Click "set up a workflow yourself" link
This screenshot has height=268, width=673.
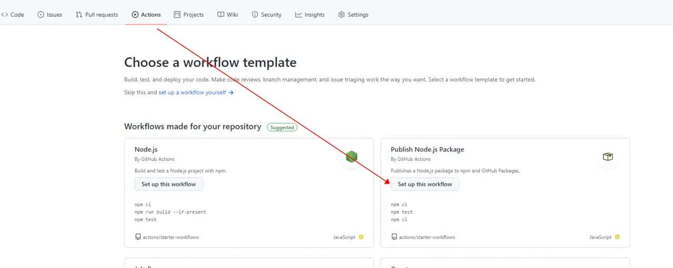coord(192,92)
